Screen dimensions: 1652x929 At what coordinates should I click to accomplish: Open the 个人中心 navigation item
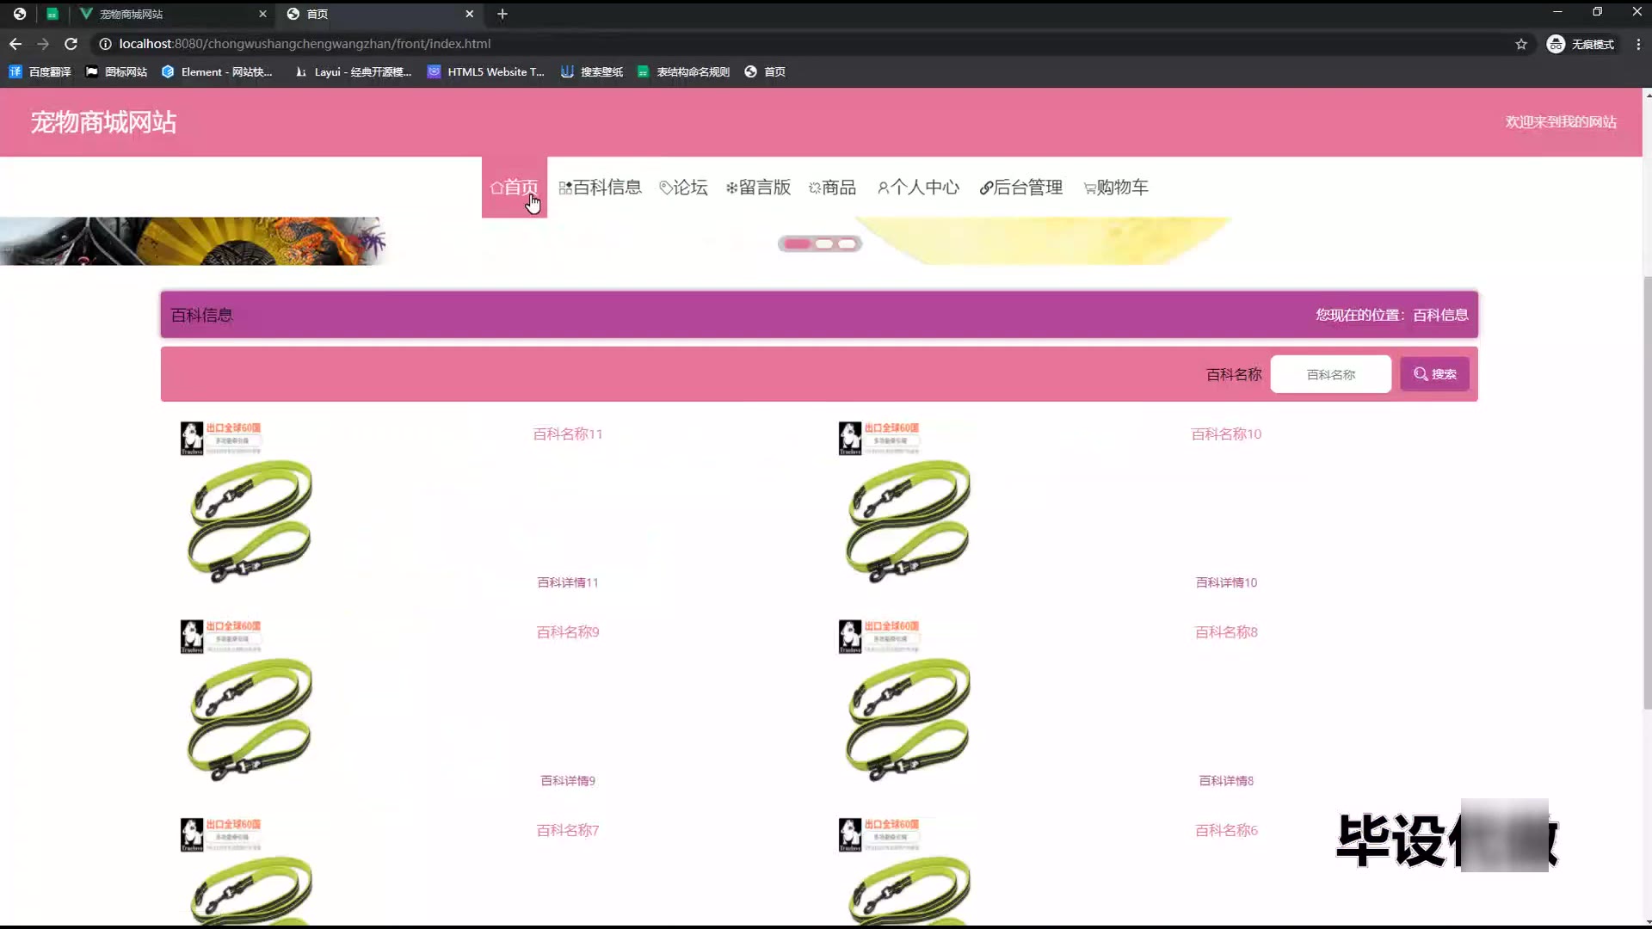[x=918, y=187]
